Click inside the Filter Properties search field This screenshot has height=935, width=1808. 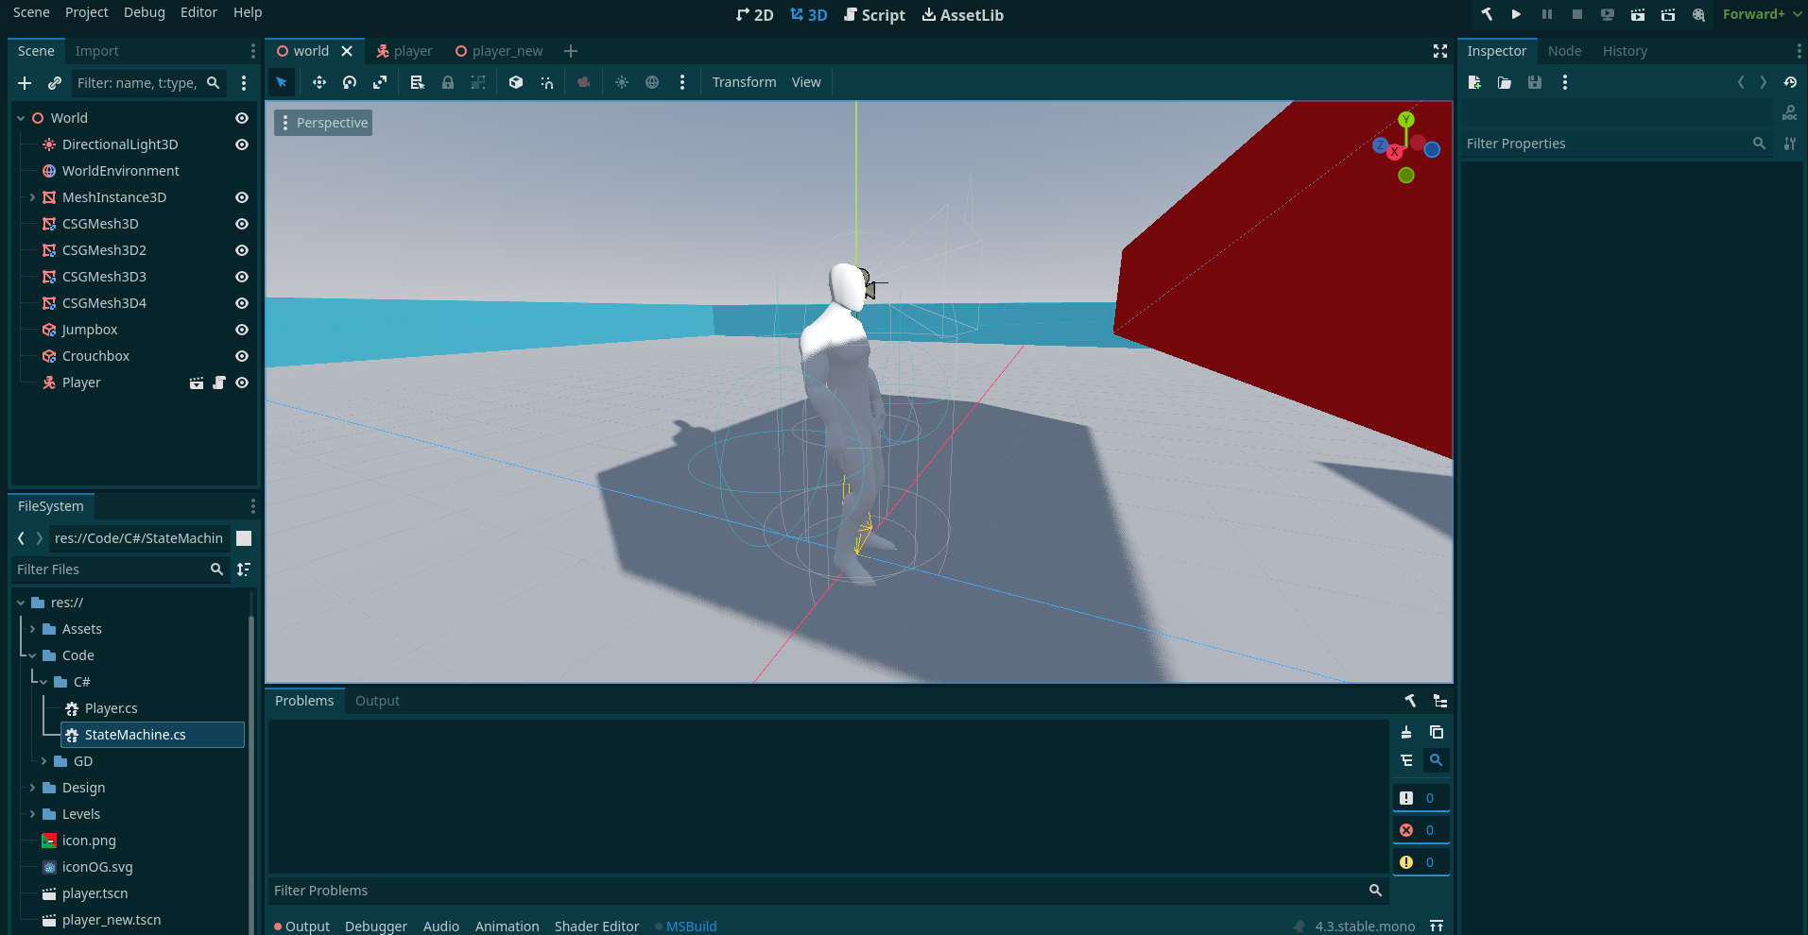[x=1607, y=143]
